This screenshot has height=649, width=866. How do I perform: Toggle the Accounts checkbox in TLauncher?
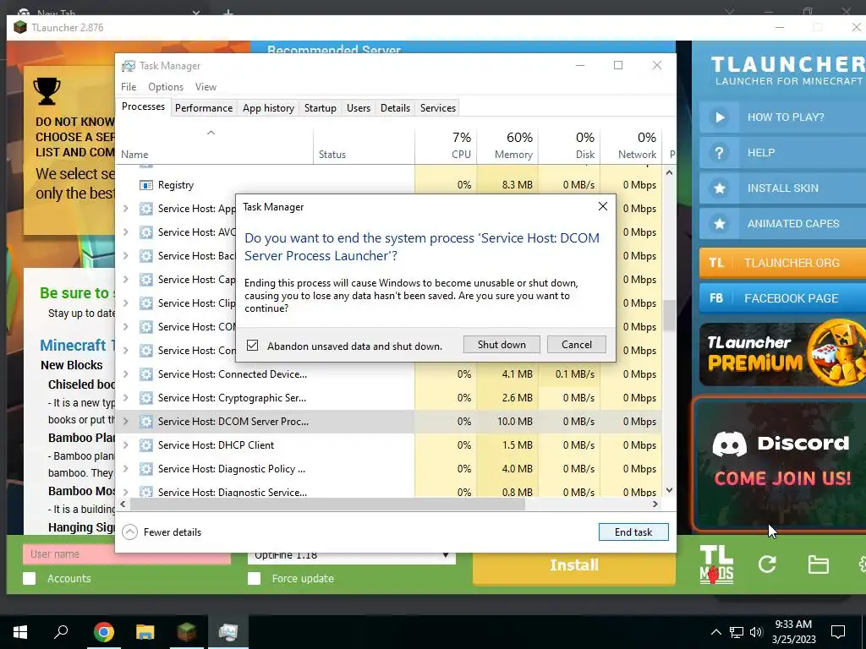30,578
